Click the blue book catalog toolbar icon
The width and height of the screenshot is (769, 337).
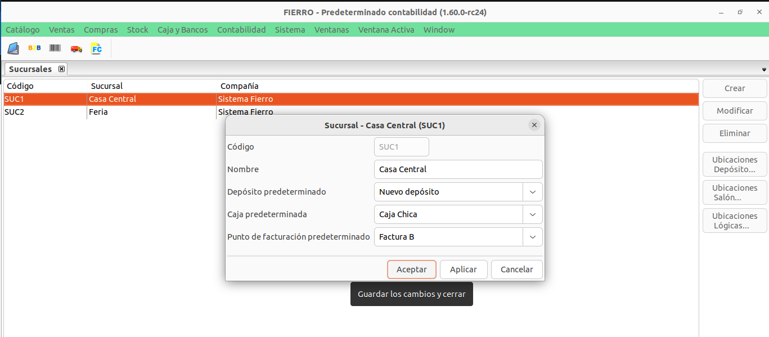click(13, 48)
